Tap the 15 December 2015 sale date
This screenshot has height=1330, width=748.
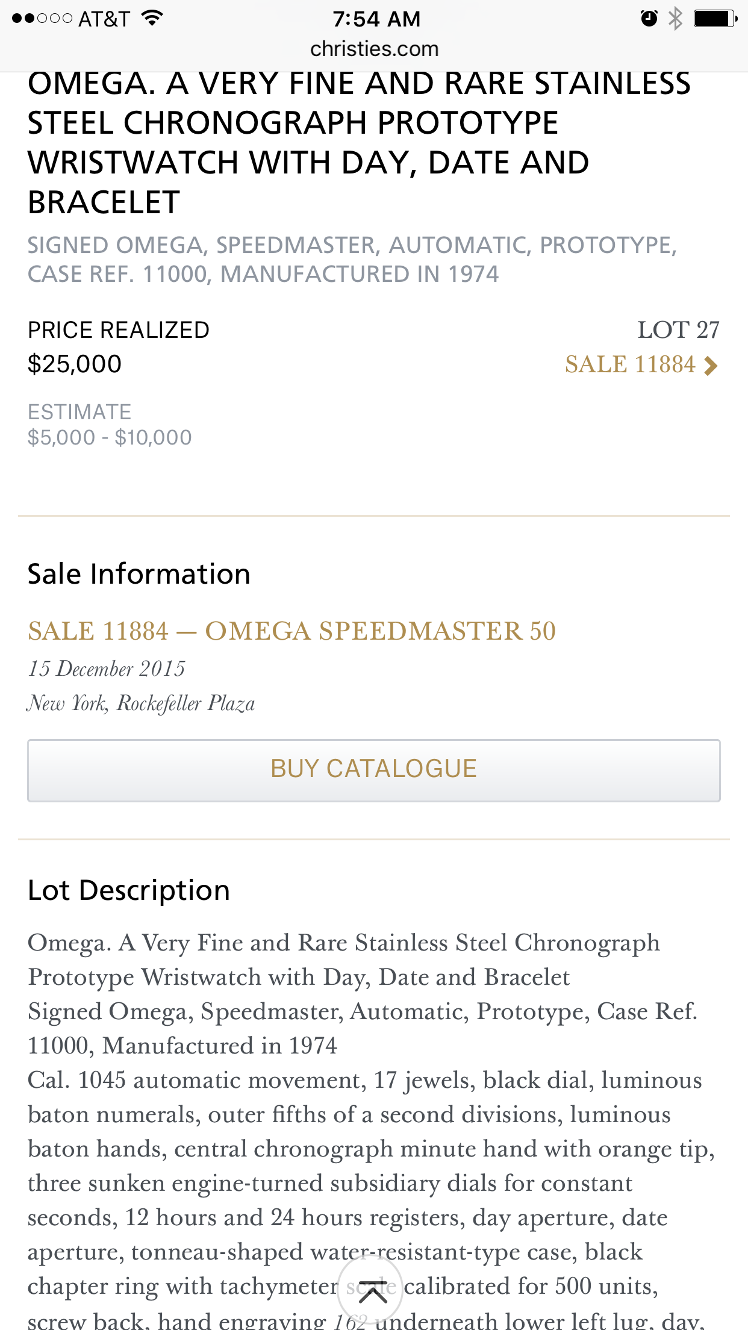tap(107, 669)
